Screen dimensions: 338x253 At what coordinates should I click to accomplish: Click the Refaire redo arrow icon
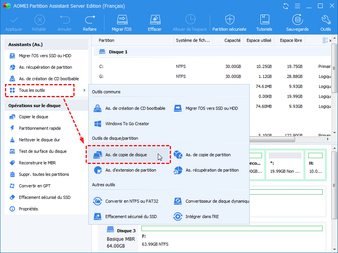90,20
